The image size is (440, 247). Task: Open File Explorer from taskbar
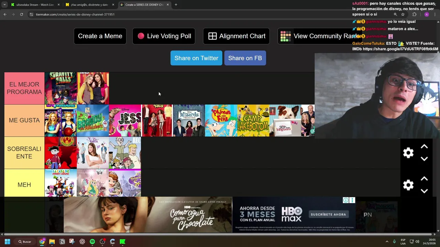pos(52,242)
